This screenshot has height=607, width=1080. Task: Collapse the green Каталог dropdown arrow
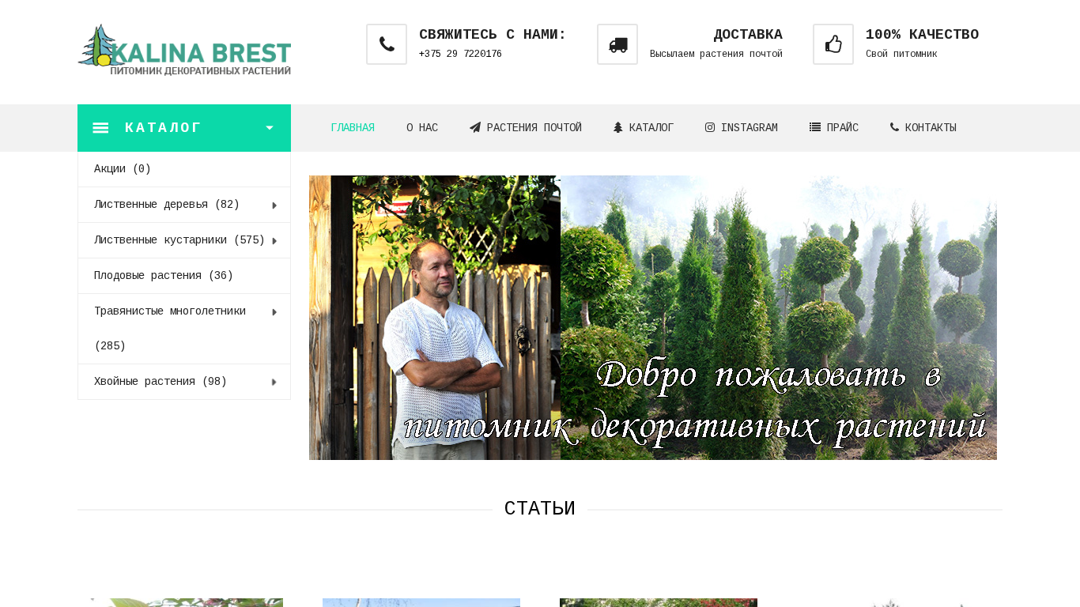tap(270, 128)
